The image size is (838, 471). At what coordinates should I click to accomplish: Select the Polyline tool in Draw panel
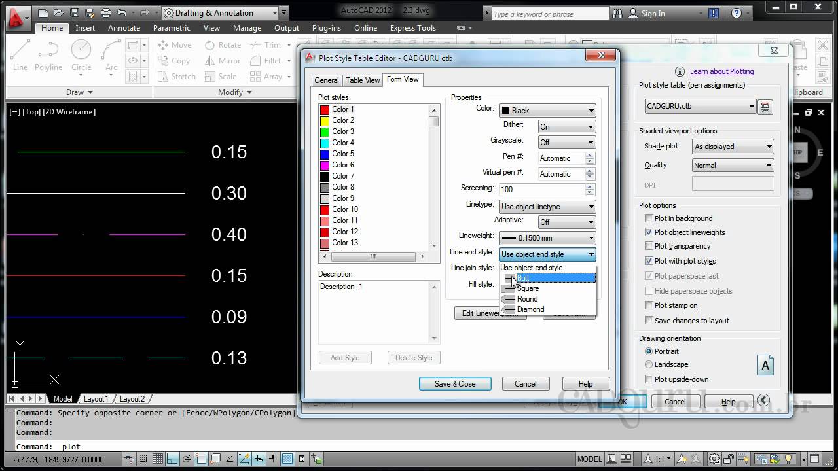48,56
